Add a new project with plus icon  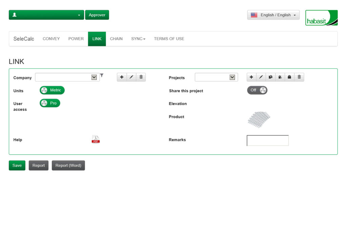pyautogui.click(x=251, y=77)
